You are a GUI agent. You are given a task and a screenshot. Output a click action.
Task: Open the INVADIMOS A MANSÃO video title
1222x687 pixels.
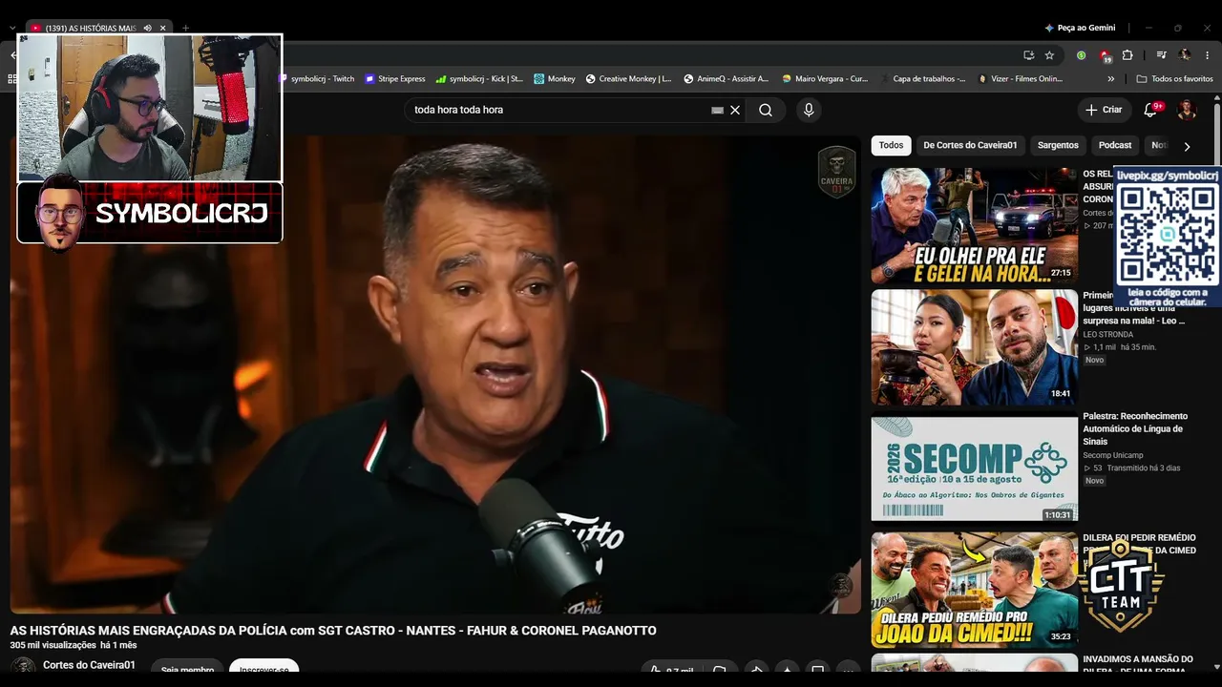click(1138, 664)
